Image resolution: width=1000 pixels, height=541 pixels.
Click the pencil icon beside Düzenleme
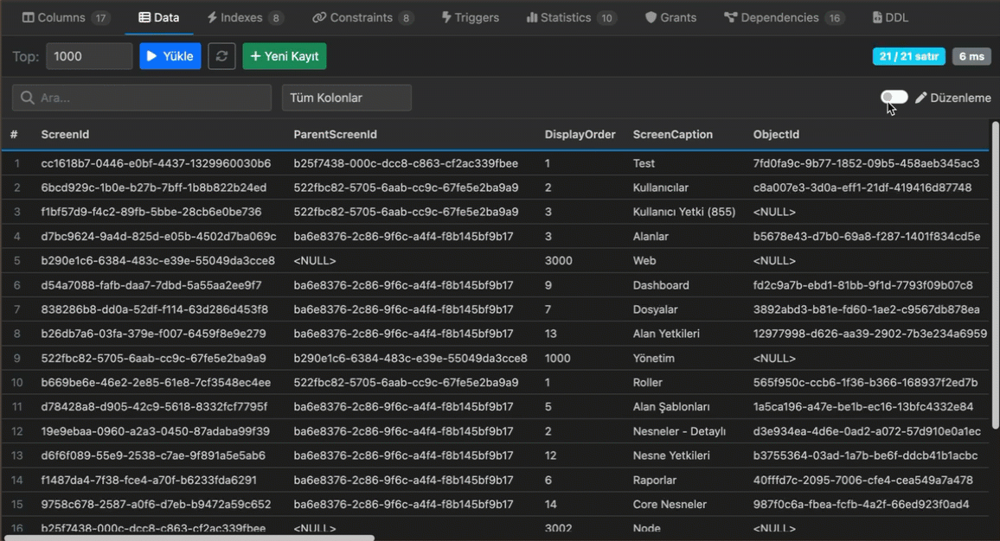point(920,98)
